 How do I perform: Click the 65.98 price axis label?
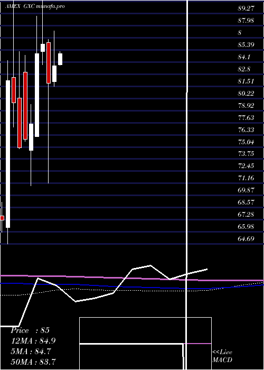click(x=246, y=227)
